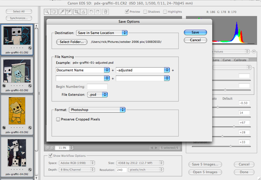The height and width of the screenshot is (180, 261).
Task: Select the pdx-graffiti-01.CR2 thumbnail
Action: point(17,40)
